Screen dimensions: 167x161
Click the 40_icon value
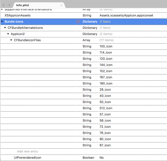tap(105, 96)
